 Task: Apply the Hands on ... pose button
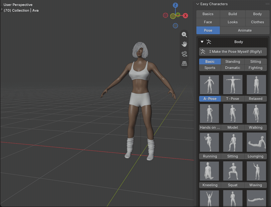coord(210,127)
